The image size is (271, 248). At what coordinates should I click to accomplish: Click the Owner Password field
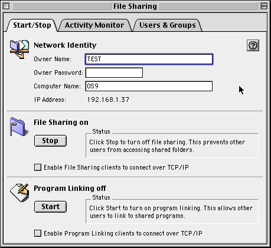pyautogui.click(x=114, y=72)
